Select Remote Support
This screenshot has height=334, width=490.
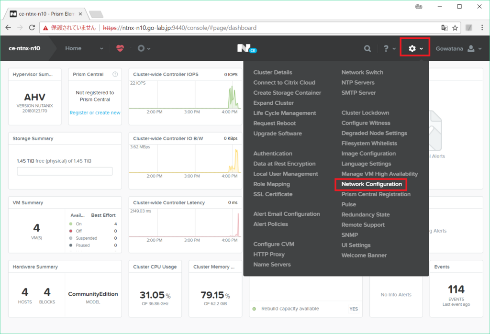coord(363,224)
